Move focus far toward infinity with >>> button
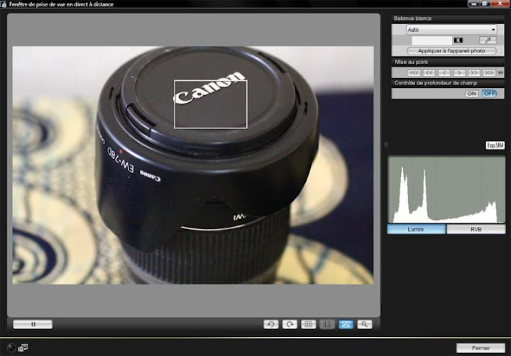 pos(489,72)
